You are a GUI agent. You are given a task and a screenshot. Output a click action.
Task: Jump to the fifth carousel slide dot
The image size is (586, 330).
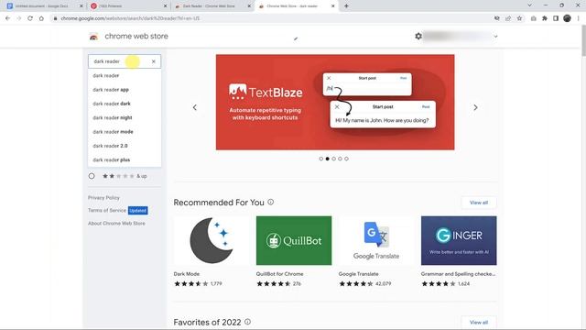coord(346,159)
